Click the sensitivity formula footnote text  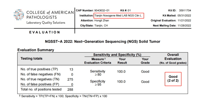point(63,96)
